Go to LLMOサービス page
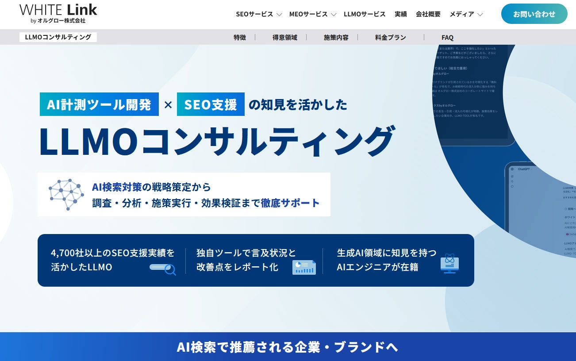 pos(365,14)
